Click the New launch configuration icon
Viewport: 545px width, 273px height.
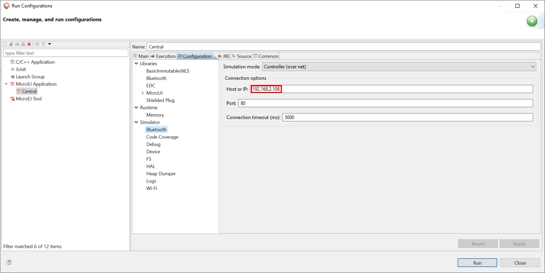point(6,44)
